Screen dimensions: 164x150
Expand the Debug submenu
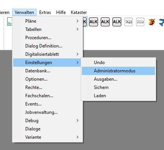tap(48, 121)
